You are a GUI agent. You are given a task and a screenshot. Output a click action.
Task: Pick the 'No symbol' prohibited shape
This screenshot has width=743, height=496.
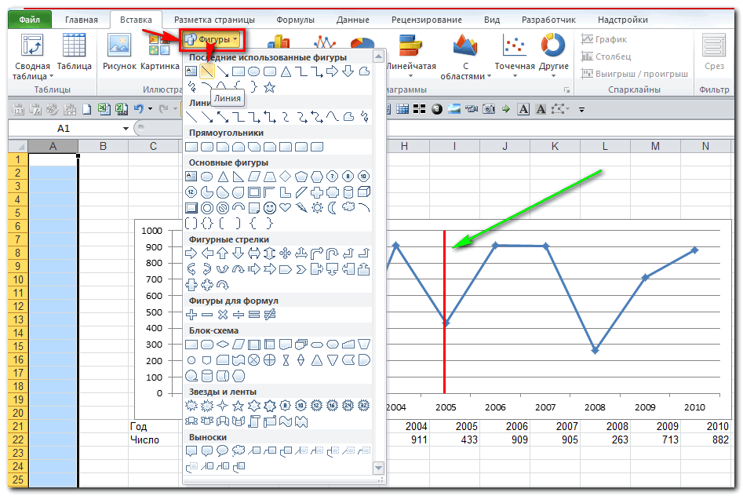click(222, 208)
